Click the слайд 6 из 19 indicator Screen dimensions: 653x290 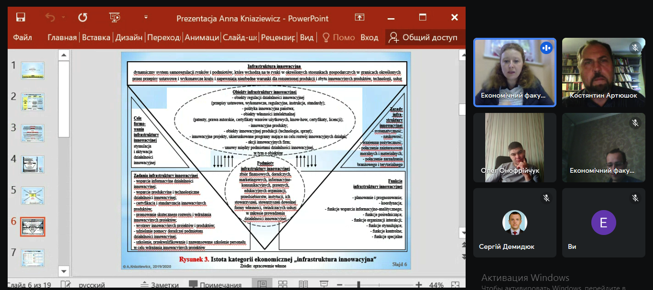point(29,286)
